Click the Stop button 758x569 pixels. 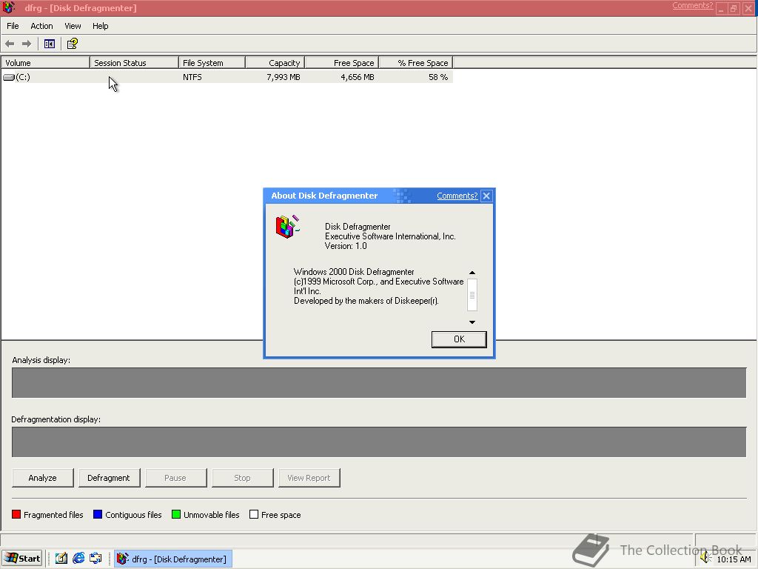coord(242,478)
